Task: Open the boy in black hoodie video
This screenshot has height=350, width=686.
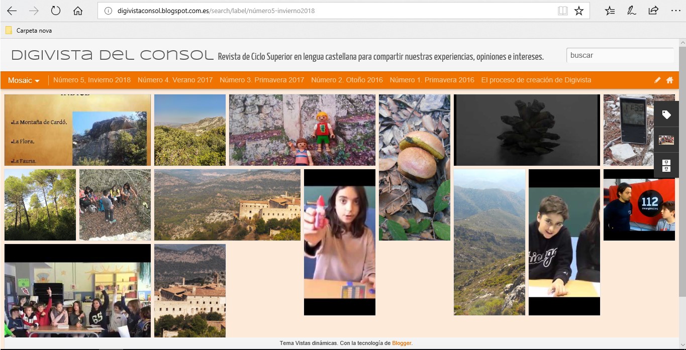Action: (x=564, y=242)
